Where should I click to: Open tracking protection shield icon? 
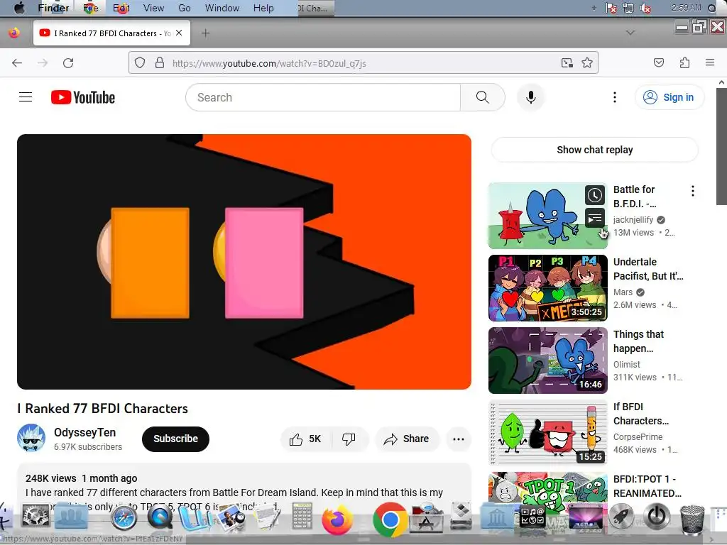[140, 62]
